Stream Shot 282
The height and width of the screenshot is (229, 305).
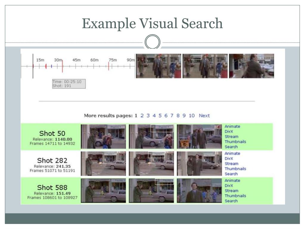(x=231, y=164)
